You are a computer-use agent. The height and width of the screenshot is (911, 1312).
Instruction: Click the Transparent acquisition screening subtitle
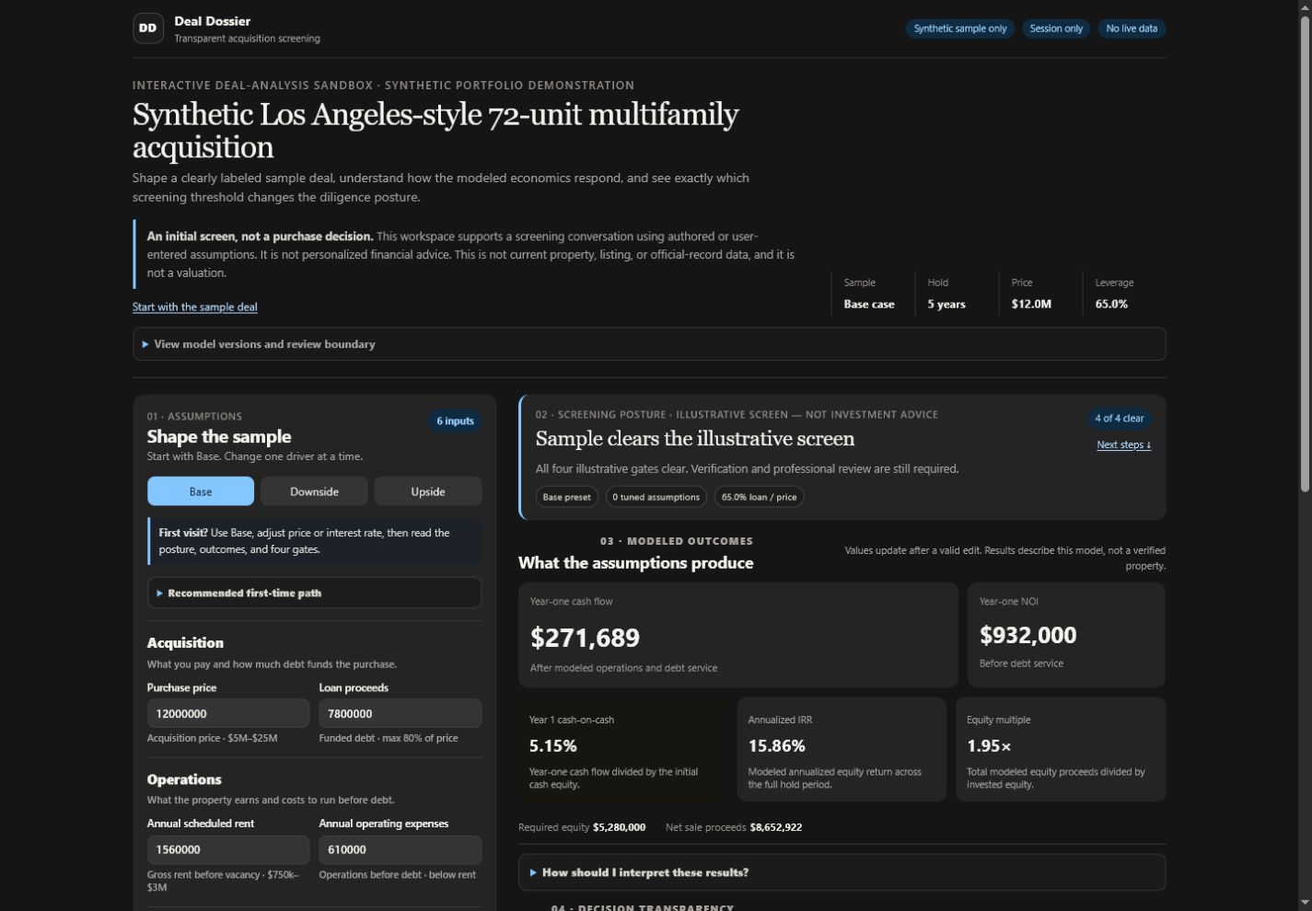248,39
